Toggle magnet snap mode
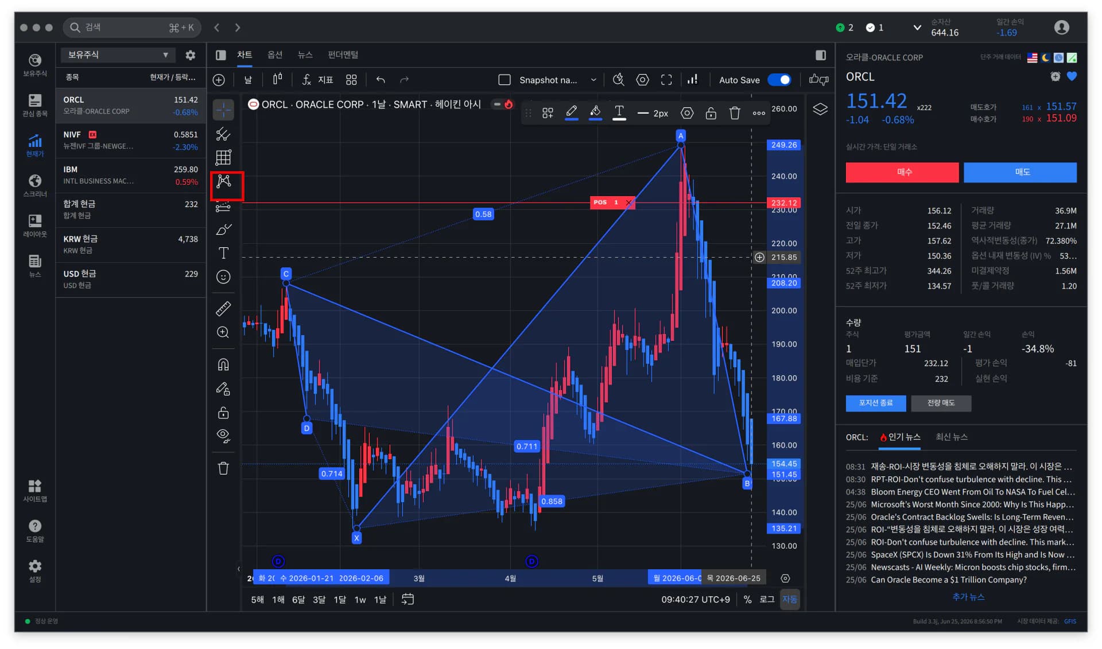The image size is (1102, 649). [223, 364]
